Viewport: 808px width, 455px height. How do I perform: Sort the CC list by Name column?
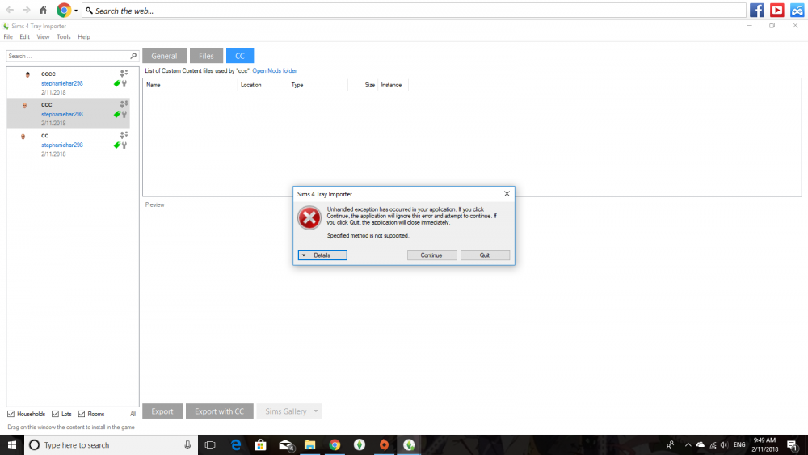point(190,85)
